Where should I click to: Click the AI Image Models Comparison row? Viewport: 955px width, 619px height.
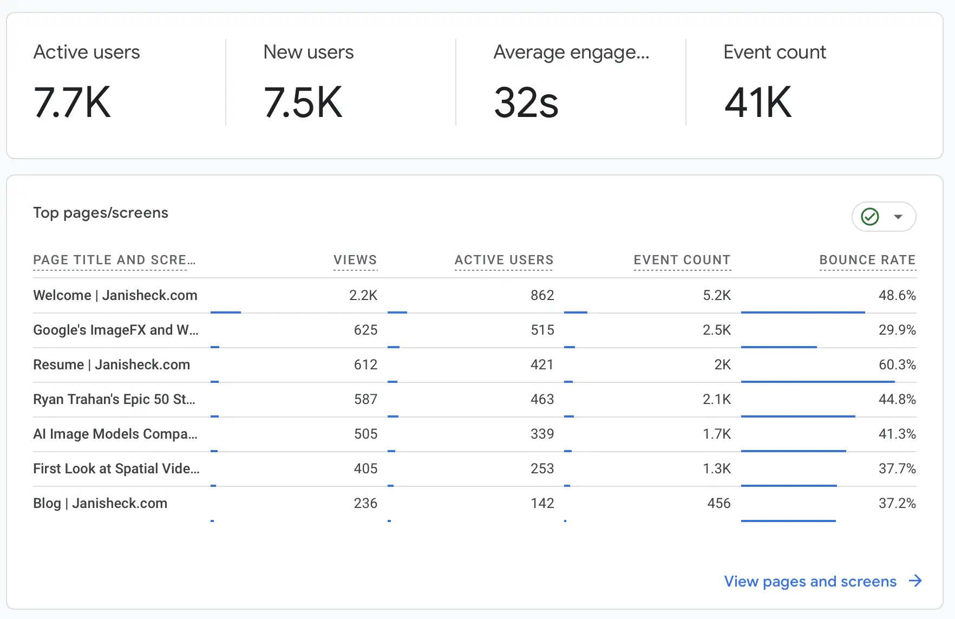115,434
